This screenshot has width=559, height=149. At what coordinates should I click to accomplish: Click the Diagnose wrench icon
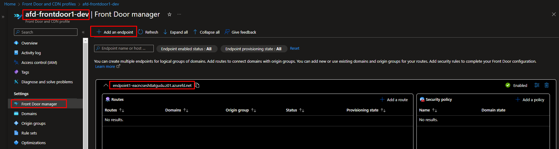point(16,82)
